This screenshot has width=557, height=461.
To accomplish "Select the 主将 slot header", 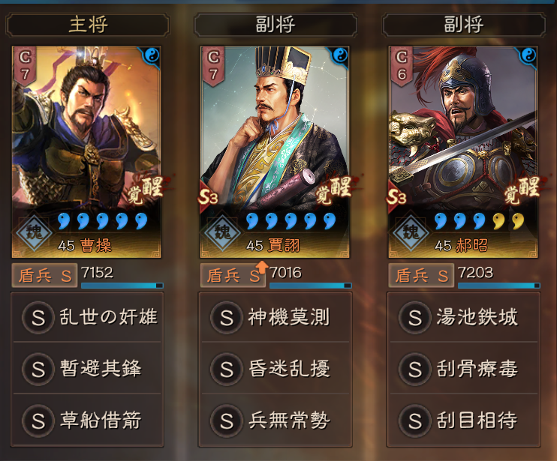I will (x=87, y=25).
